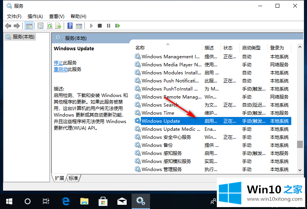
Task: Click the Refresh toolbar icon
Action: [x=50, y=26]
